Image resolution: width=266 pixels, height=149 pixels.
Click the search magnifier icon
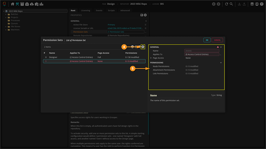(231, 4)
